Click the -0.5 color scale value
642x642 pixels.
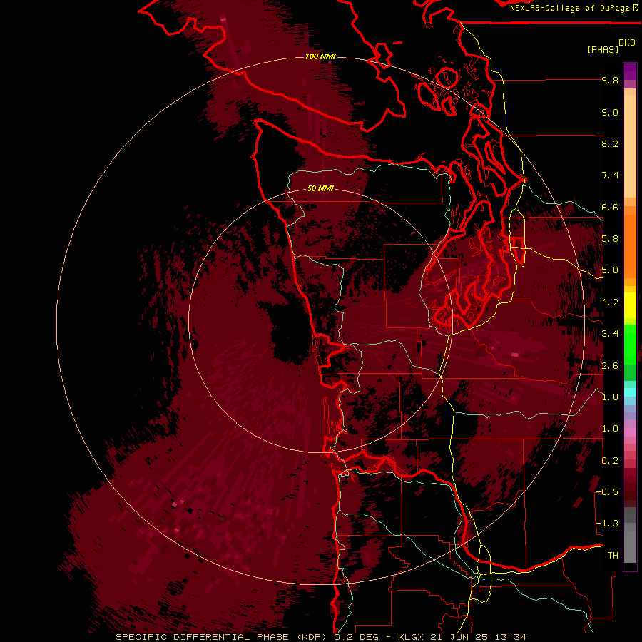click(607, 492)
